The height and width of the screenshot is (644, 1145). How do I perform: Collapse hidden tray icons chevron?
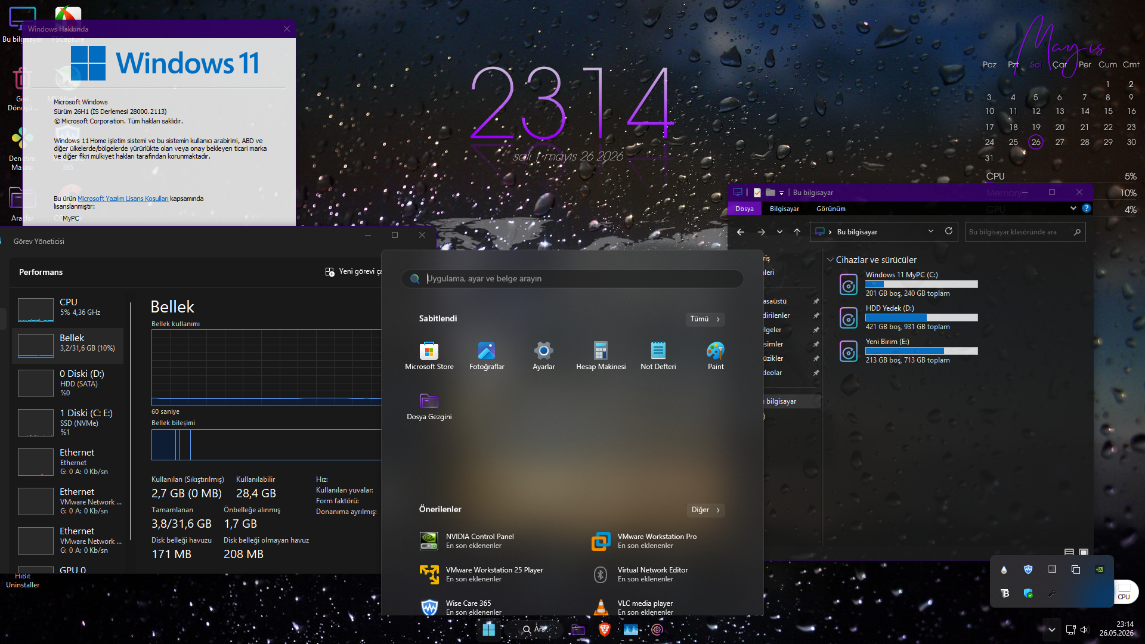(x=1052, y=630)
